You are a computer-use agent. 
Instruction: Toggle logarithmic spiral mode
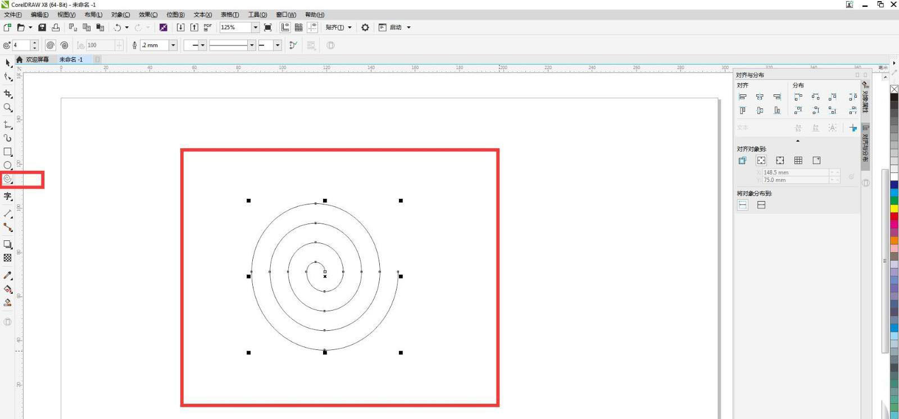tap(65, 45)
